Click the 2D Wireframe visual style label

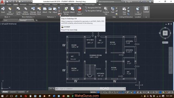[x=12, y=24]
